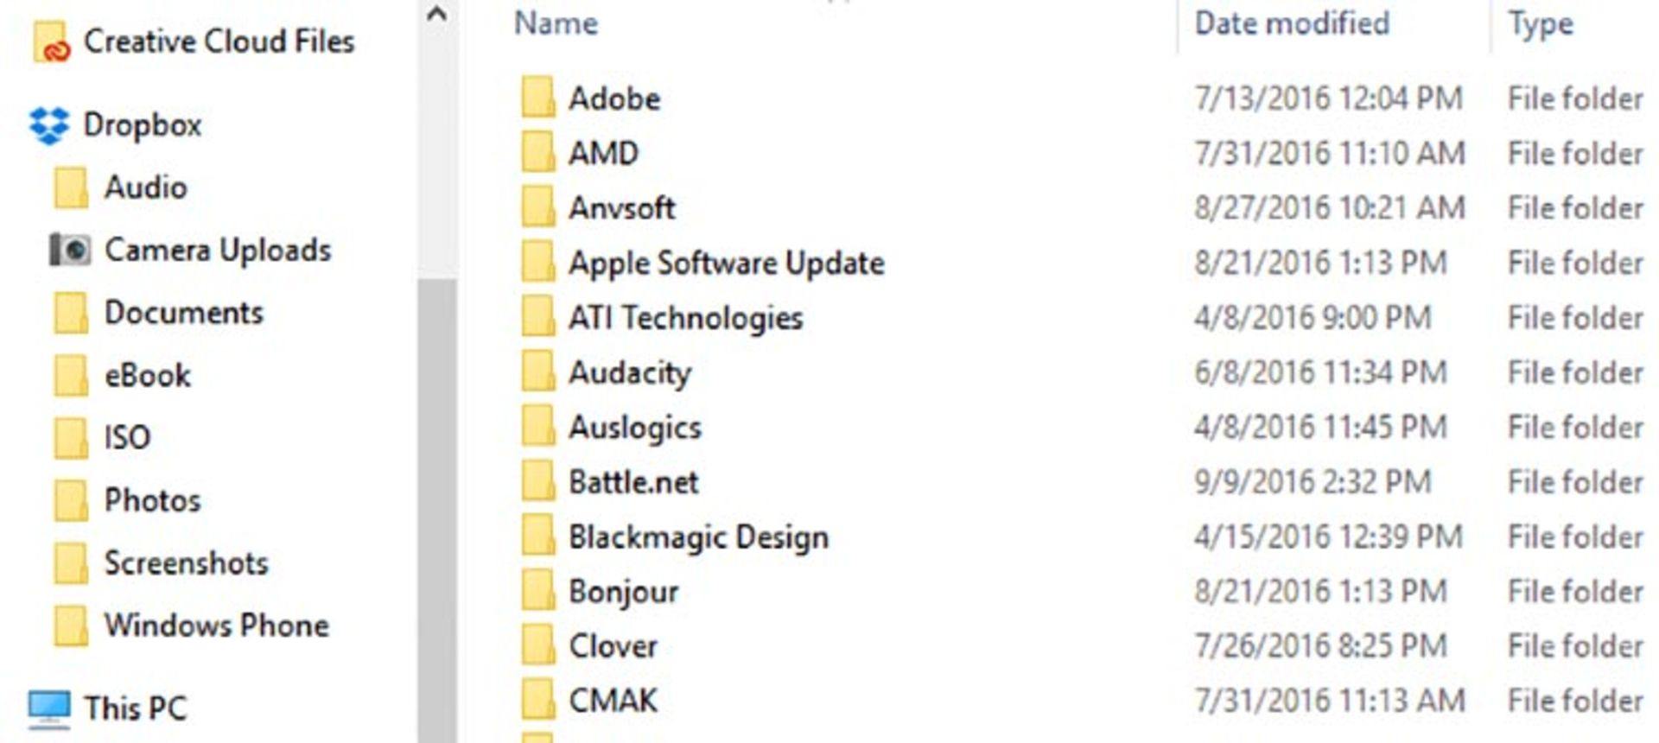
Task: Click the Clover folder icon
Action: [537, 645]
